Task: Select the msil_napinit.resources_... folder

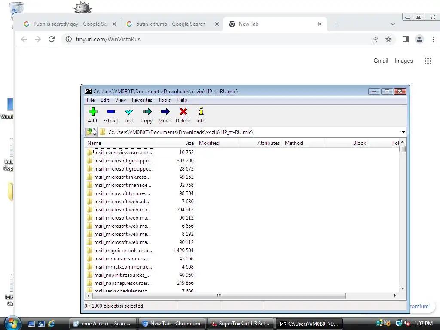Action: pos(122,275)
